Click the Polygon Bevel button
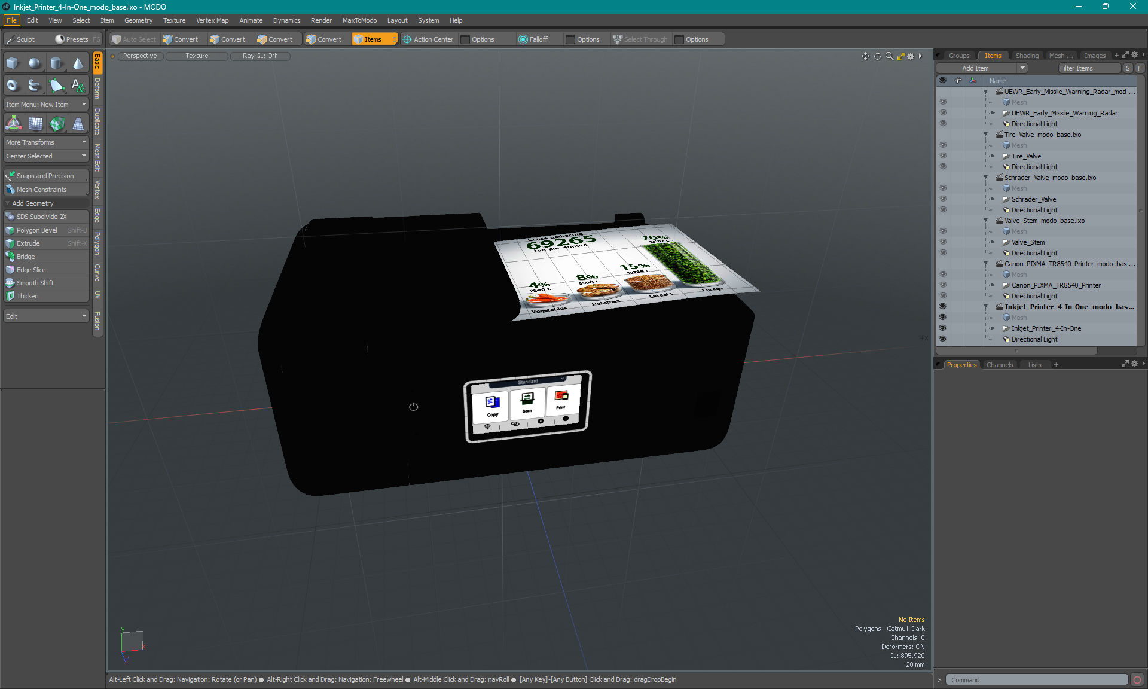 [x=37, y=230]
